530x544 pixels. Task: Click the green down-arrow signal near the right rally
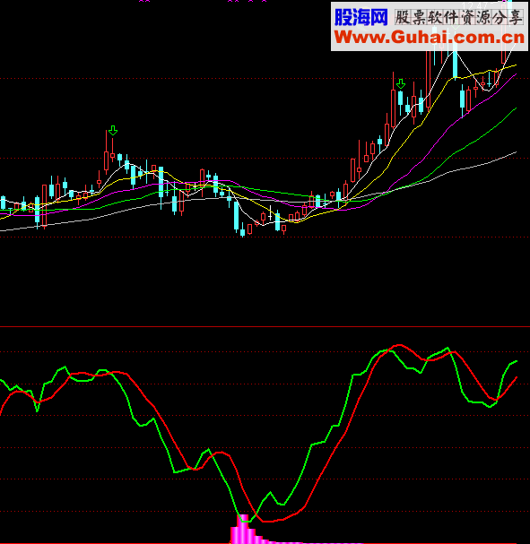point(401,84)
